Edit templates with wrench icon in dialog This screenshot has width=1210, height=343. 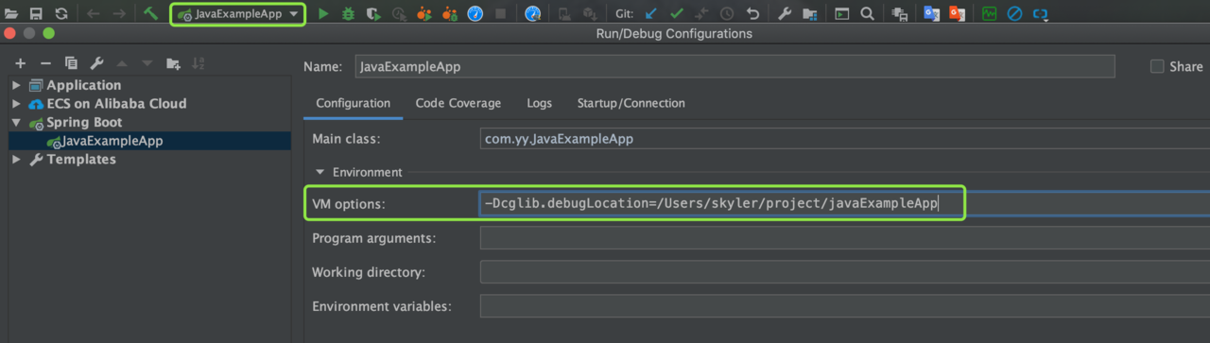coord(95,63)
